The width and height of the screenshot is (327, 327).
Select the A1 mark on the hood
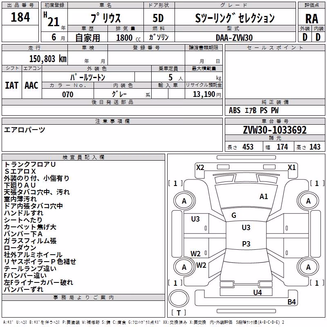pyautogui.click(x=264, y=196)
